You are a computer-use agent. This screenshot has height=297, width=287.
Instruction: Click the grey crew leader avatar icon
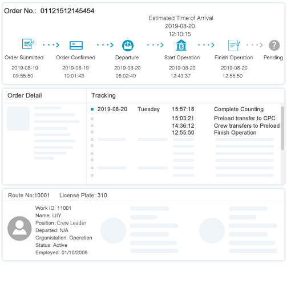coord(19,228)
